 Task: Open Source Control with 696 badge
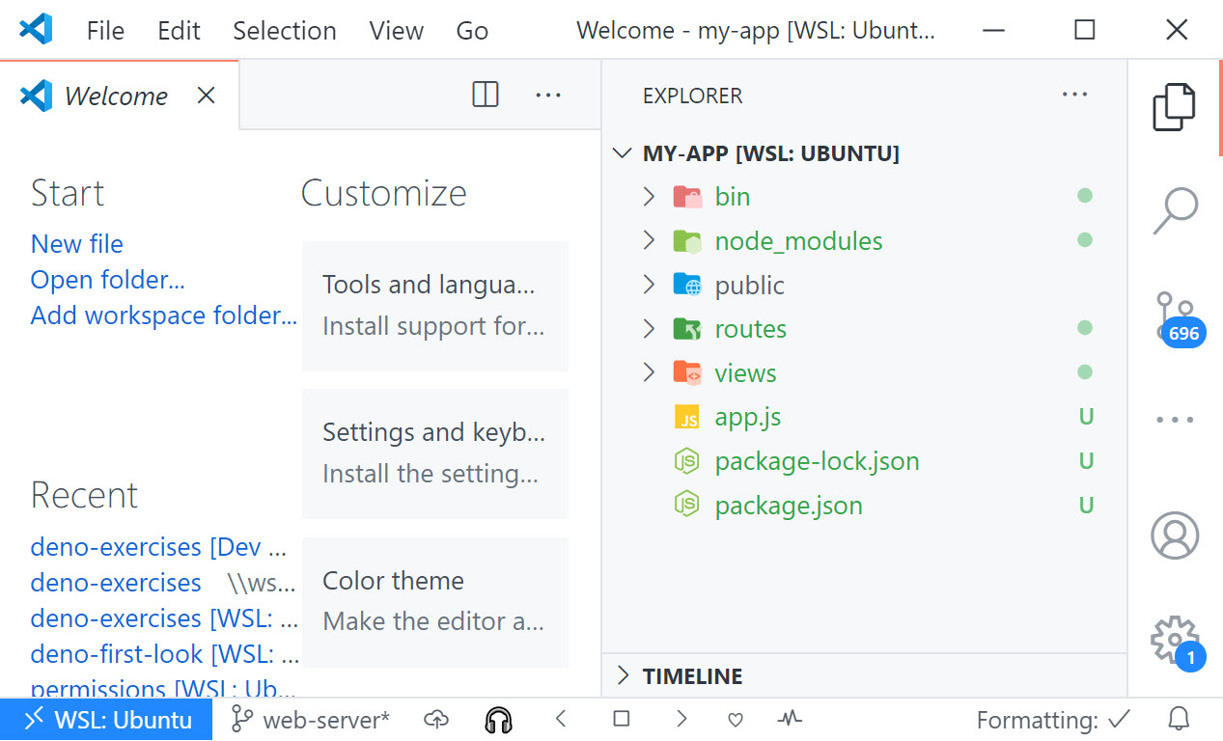(1175, 316)
